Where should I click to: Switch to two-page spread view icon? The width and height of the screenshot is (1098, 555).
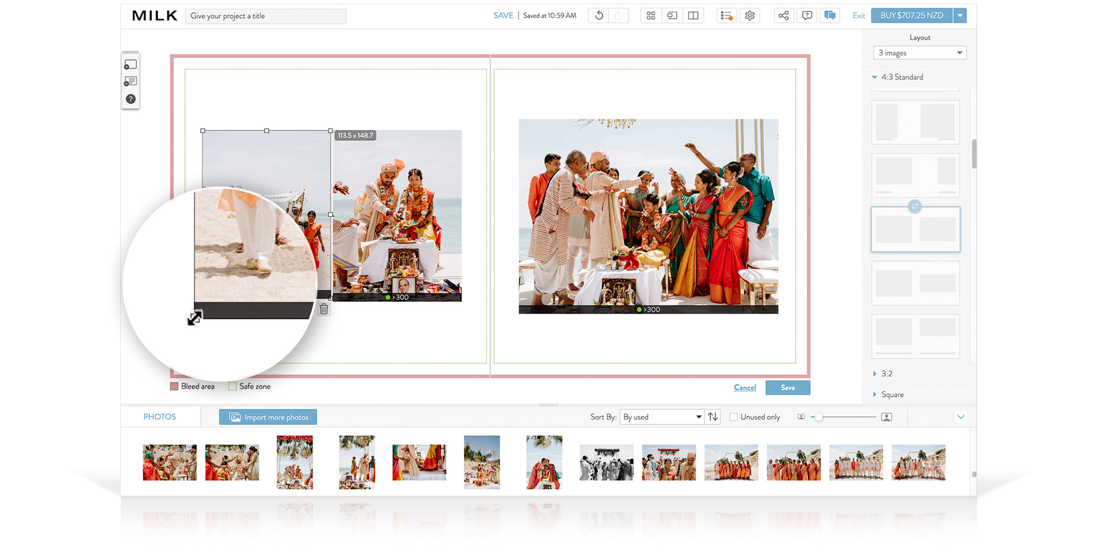click(693, 16)
